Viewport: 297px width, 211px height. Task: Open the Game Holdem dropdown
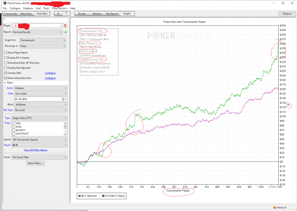click(41, 88)
